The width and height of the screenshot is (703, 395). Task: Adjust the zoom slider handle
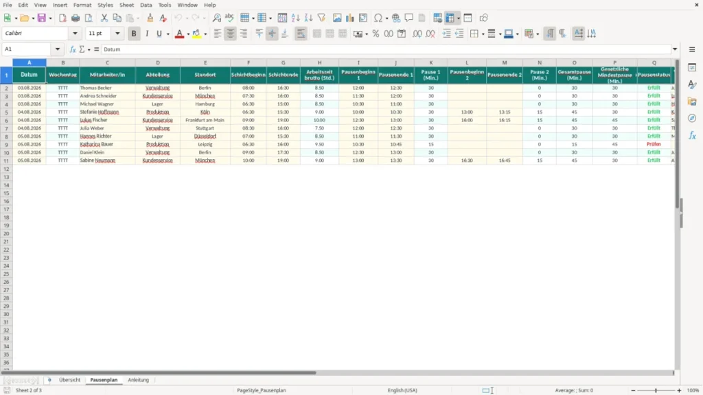click(x=656, y=390)
